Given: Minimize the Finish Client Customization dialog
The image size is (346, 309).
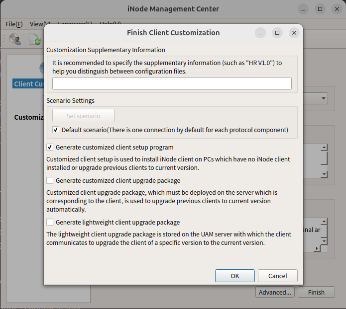Looking at the screenshot, I should pos(260,33).
